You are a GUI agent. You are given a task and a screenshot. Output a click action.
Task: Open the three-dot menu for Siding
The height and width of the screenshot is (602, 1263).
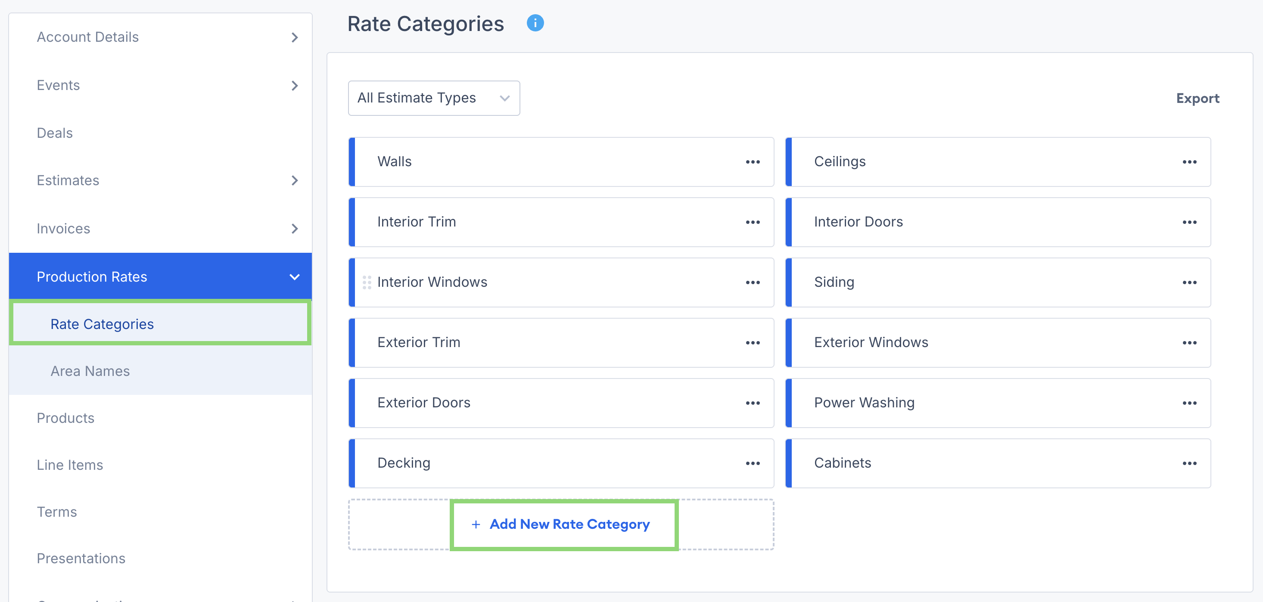click(x=1189, y=282)
